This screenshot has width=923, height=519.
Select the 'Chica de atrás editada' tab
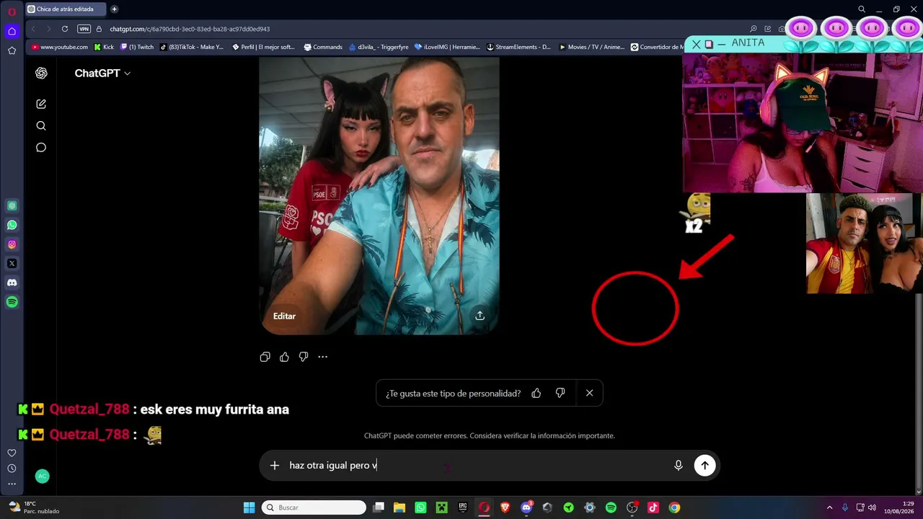coord(66,9)
